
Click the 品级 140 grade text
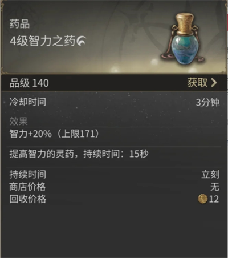pyautogui.click(x=29, y=83)
